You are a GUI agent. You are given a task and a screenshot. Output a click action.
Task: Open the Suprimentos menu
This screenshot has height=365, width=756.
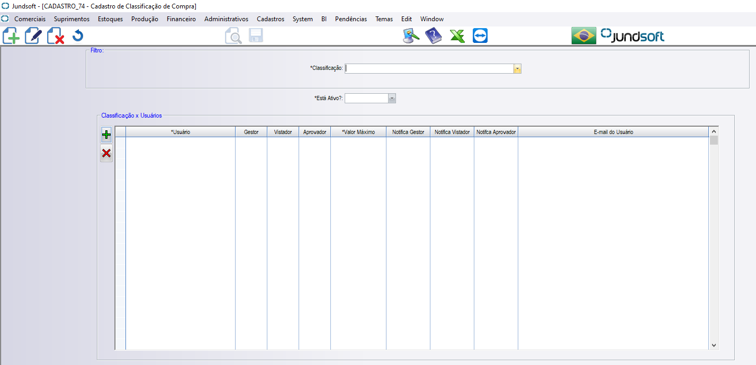tap(71, 19)
